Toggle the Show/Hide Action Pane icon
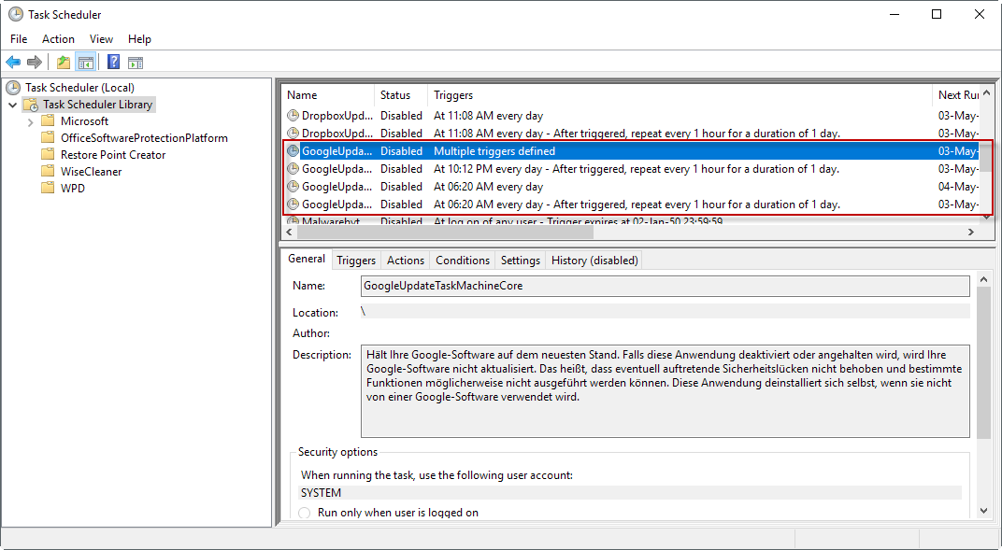 (135, 63)
